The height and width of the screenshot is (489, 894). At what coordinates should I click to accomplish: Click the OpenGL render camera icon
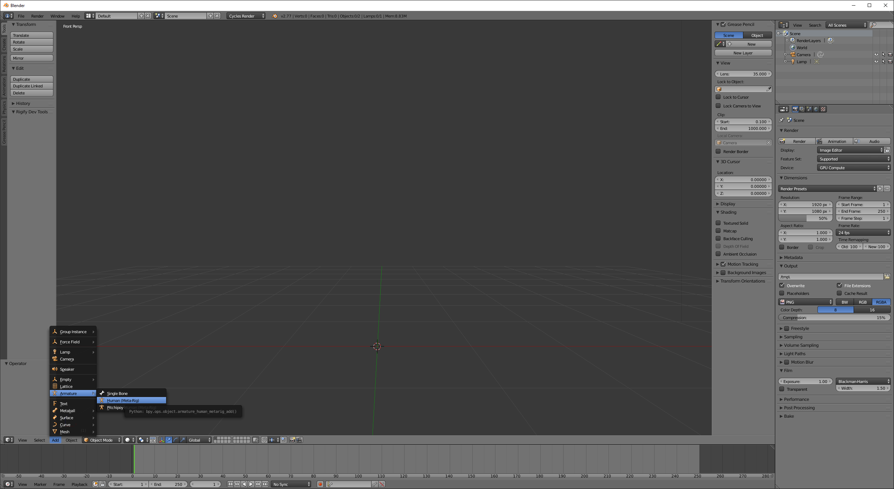coord(292,440)
